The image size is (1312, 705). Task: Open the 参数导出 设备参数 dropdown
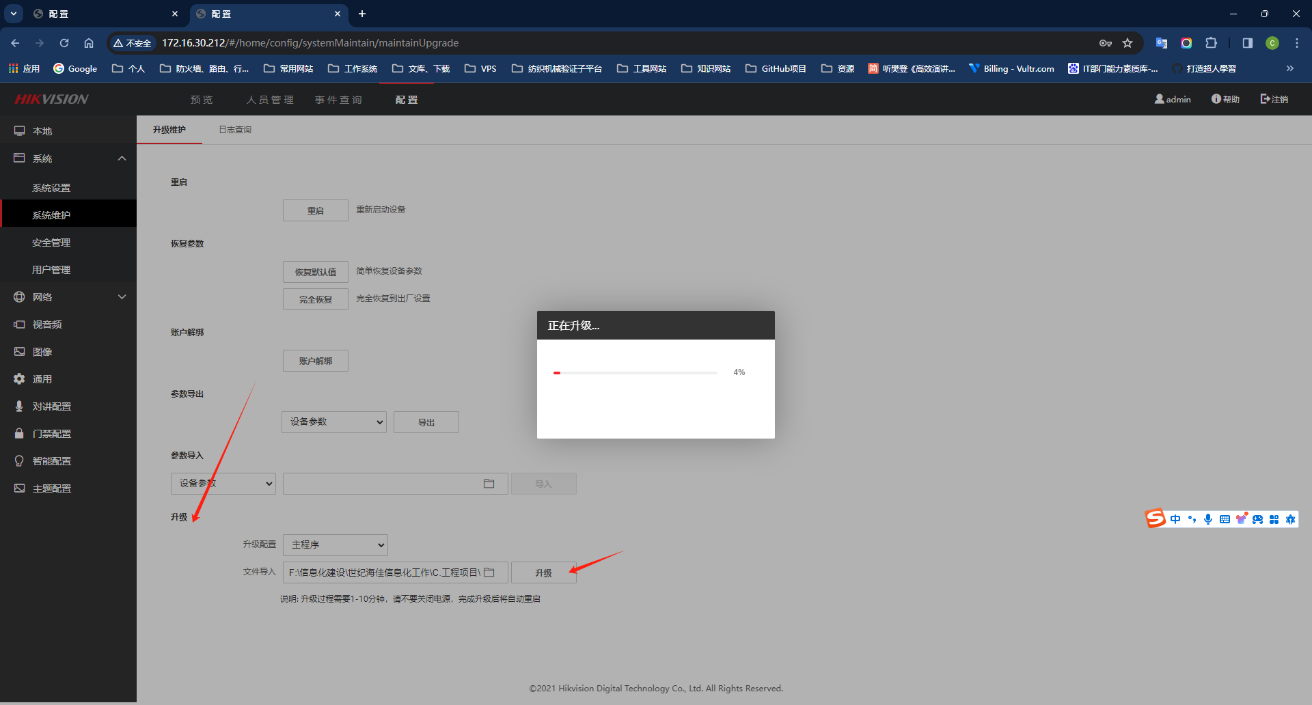click(334, 422)
